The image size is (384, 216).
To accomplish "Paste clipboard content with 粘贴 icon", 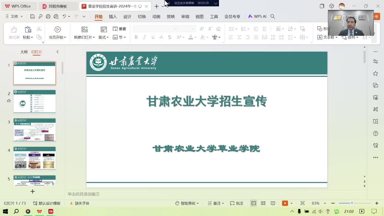I will (x=28, y=29).
